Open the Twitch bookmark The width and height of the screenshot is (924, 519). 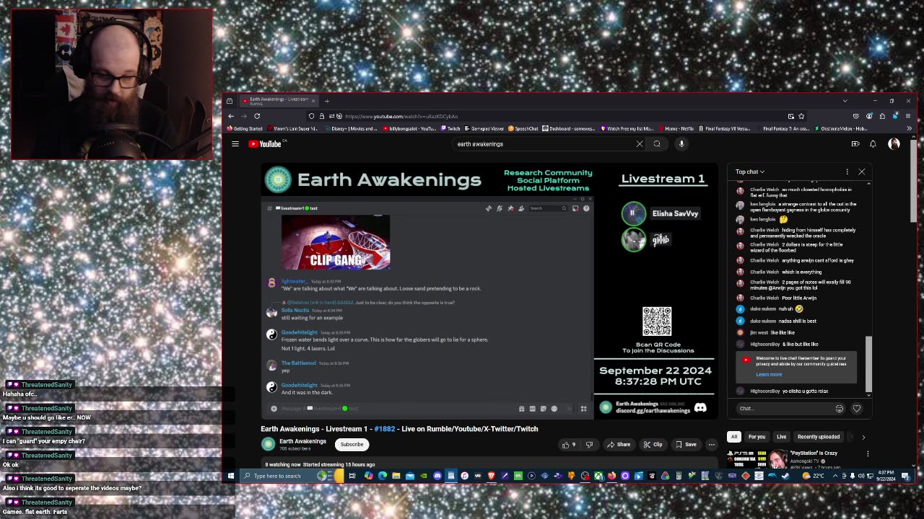pyautogui.click(x=450, y=128)
